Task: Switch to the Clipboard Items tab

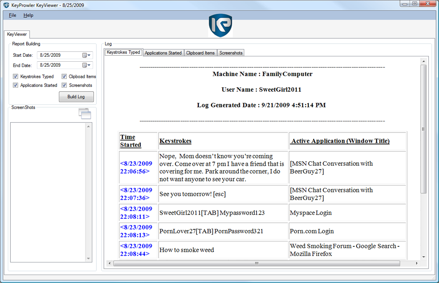Action: click(x=201, y=53)
